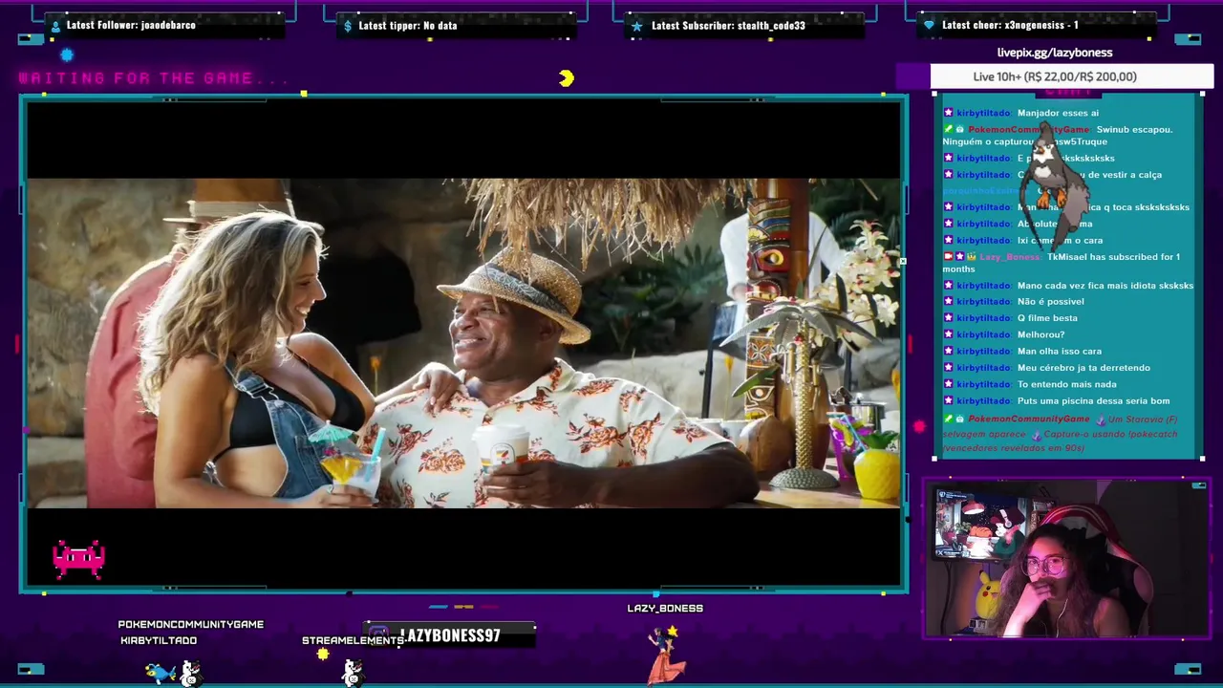Click the 'Latest tipper: No data' label

coord(408,26)
